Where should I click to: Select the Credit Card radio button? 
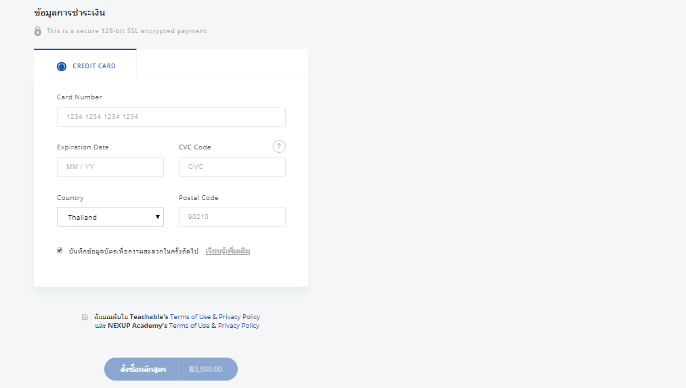62,66
